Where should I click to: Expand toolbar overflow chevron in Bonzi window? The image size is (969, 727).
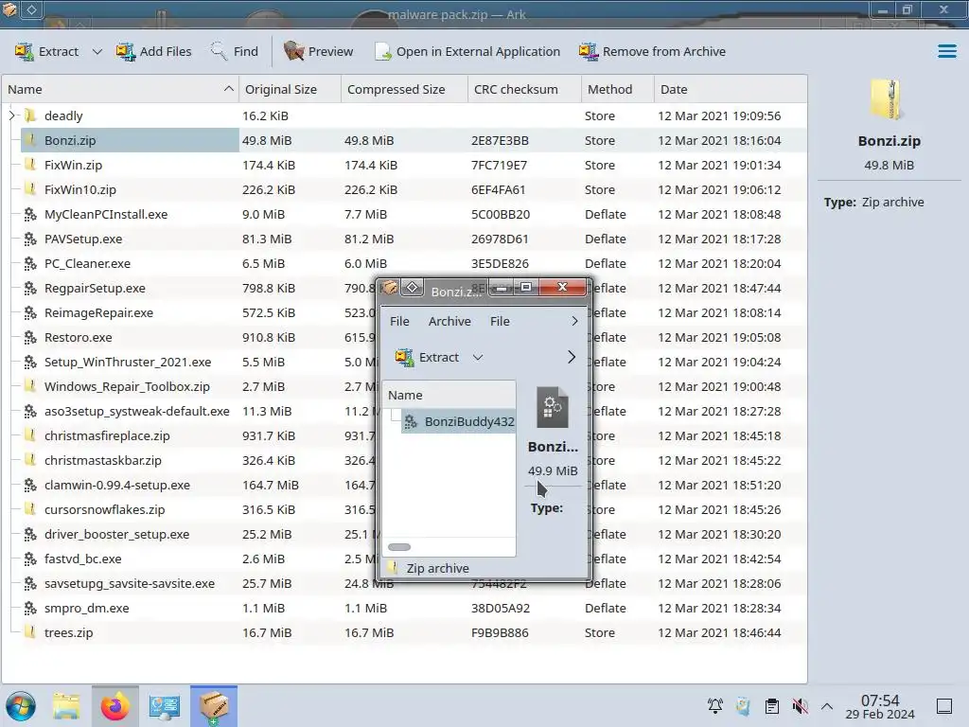click(x=572, y=357)
